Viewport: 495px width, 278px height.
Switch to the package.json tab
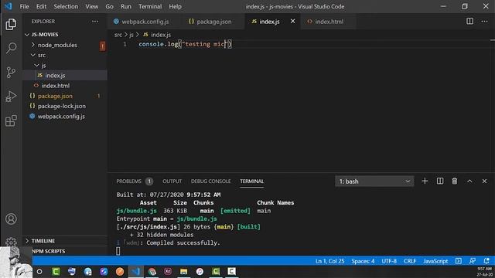tap(214, 22)
